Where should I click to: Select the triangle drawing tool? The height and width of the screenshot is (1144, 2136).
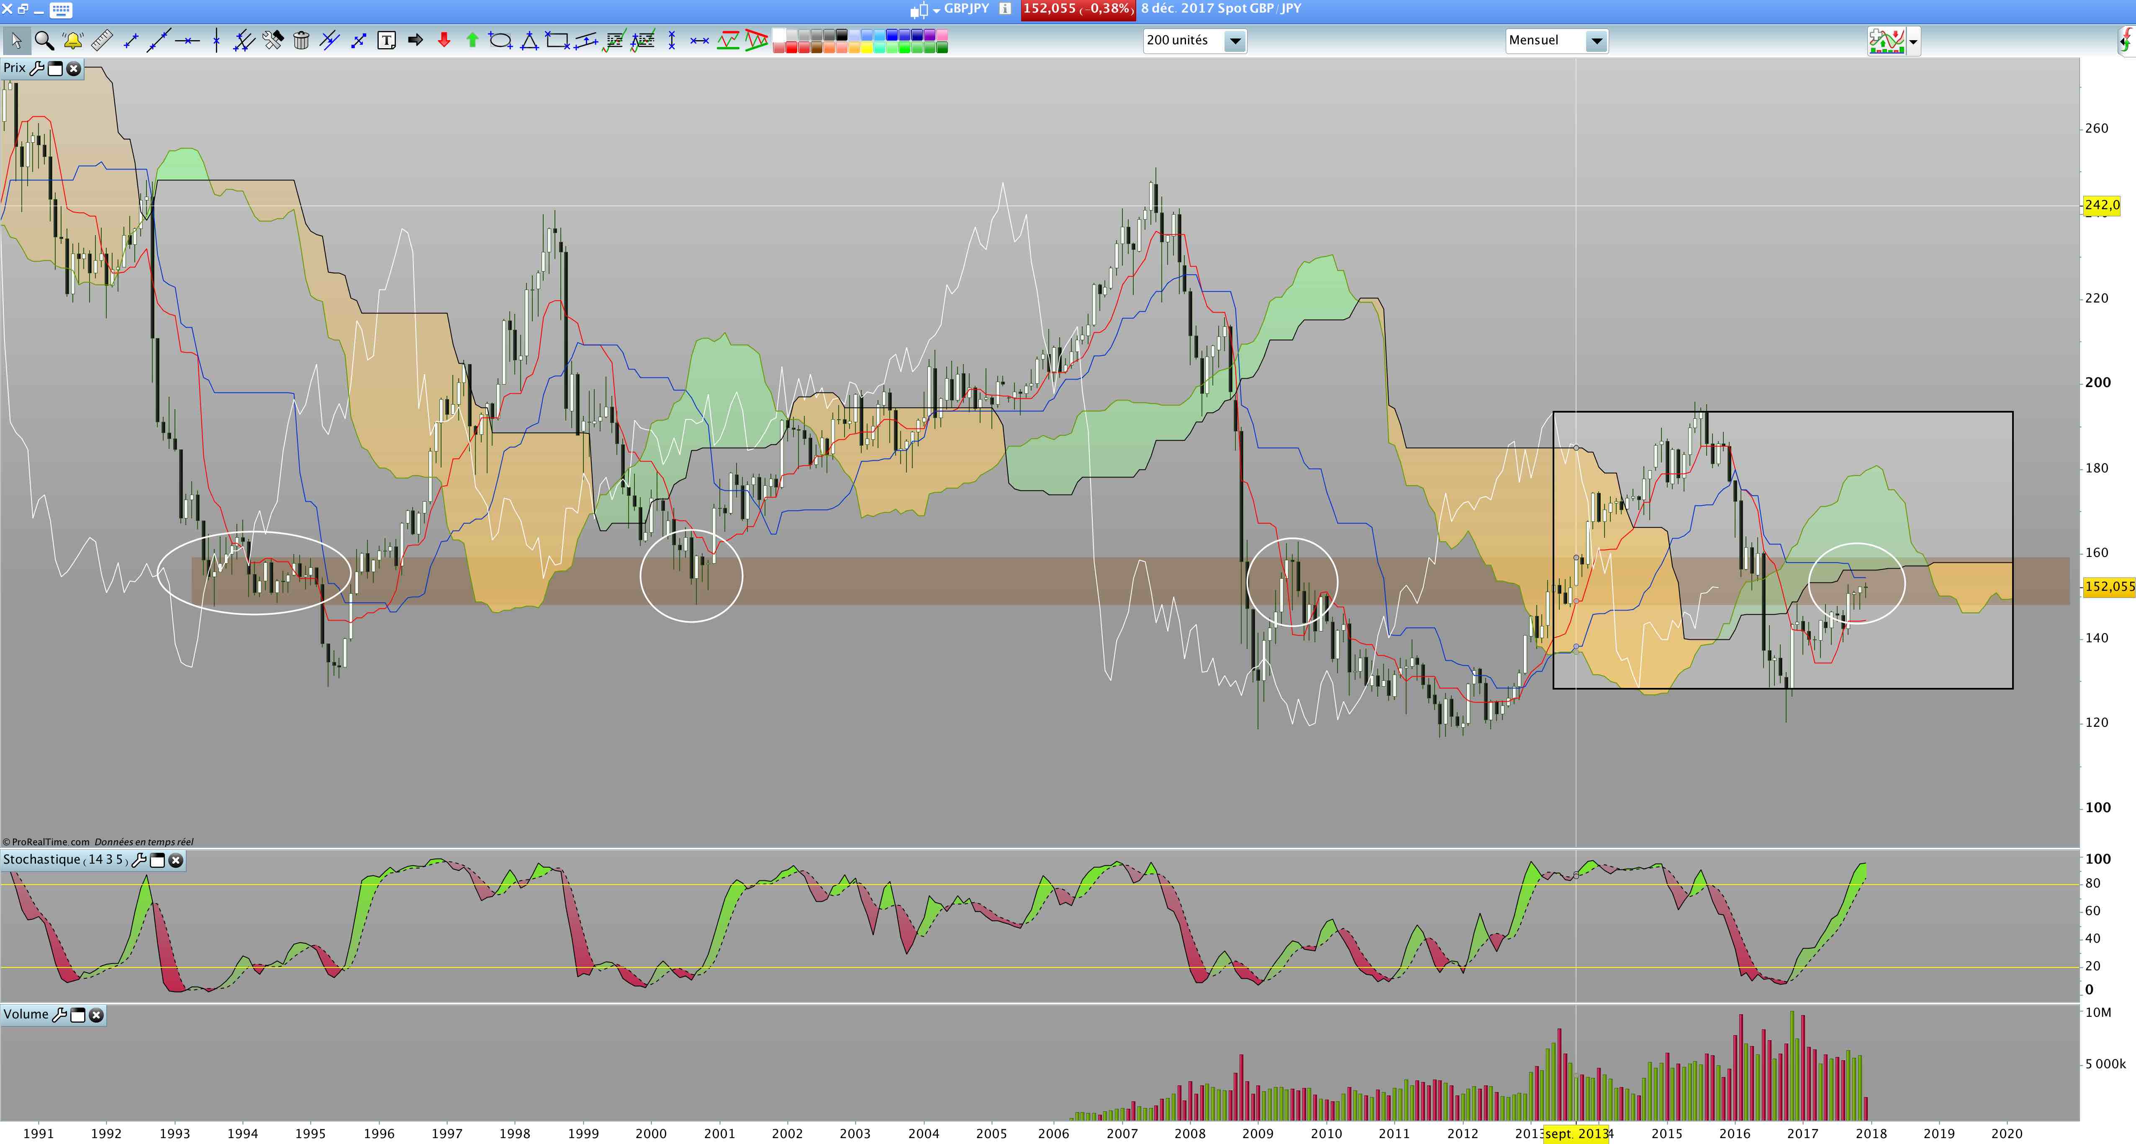coord(529,40)
